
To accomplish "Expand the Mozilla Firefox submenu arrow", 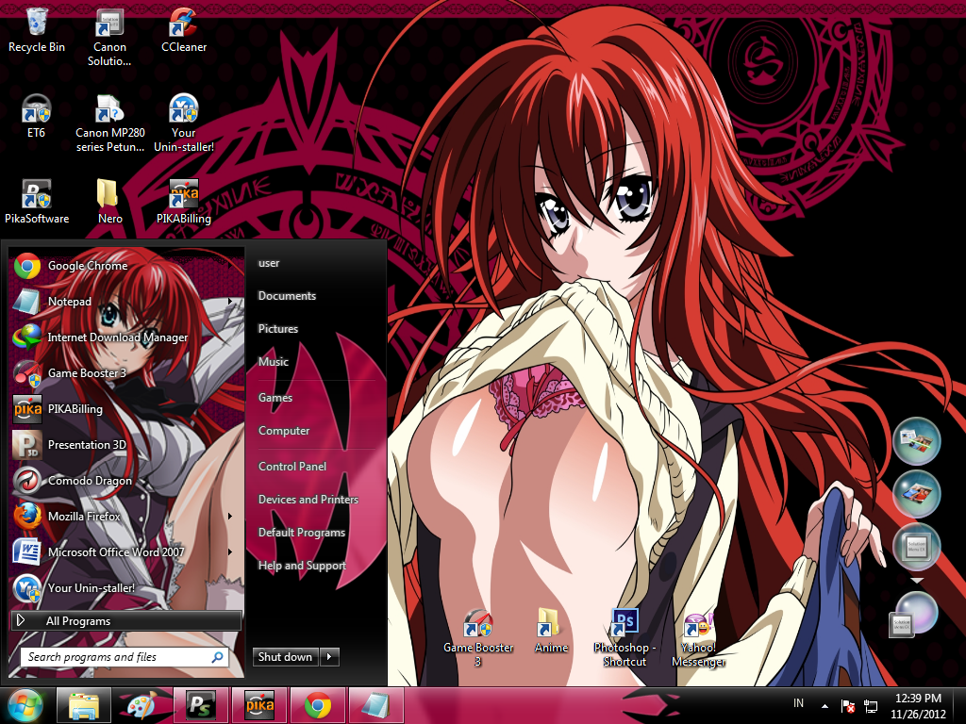I will tap(229, 516).
